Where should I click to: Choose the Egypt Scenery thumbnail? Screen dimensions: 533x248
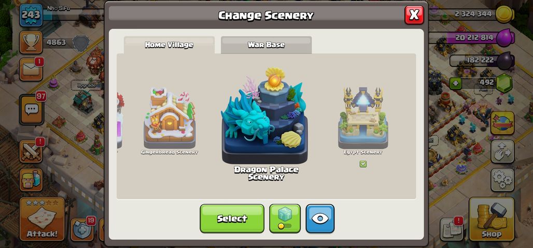coord(363,118)
